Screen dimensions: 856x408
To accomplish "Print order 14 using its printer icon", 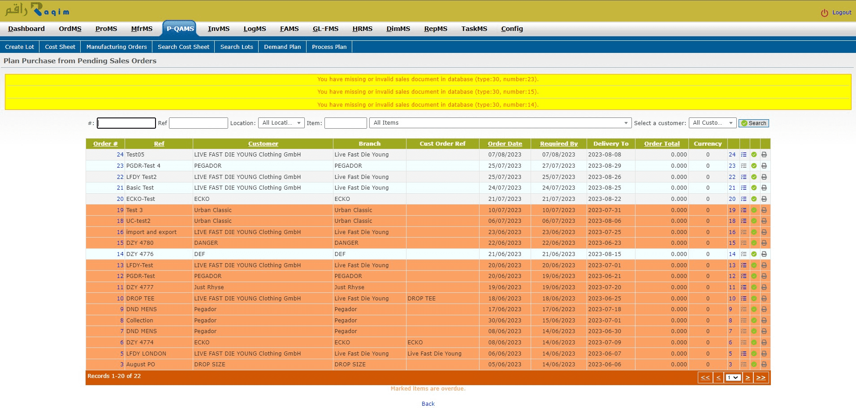I will [764, 254].
